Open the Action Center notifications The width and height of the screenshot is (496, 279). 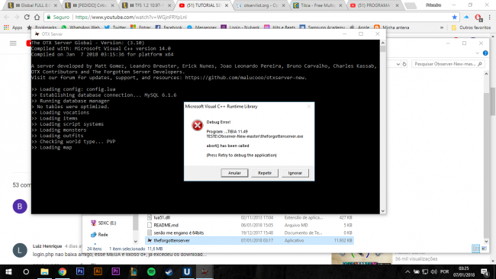(485, 271)
